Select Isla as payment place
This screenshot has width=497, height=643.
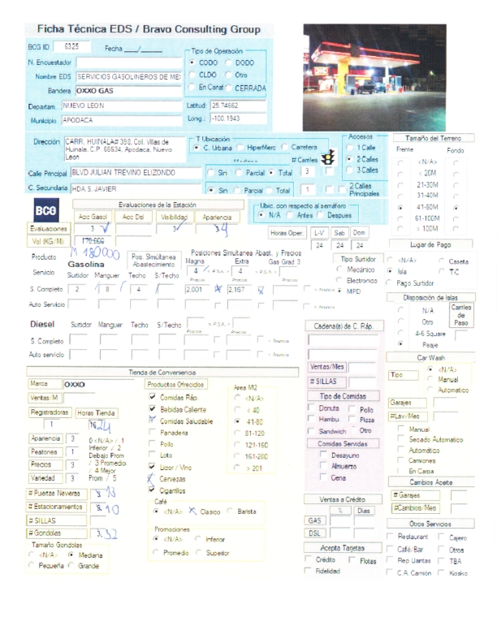click(390, 271)
